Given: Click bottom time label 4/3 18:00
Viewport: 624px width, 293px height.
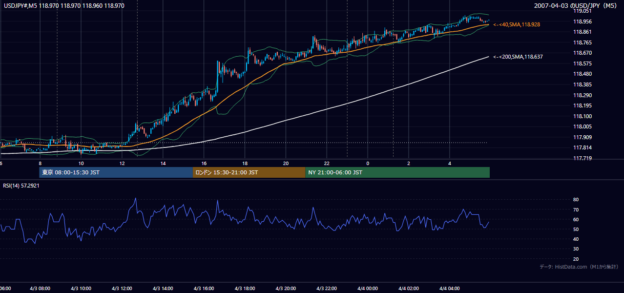Looking at the screenshot, I should 245,289.
